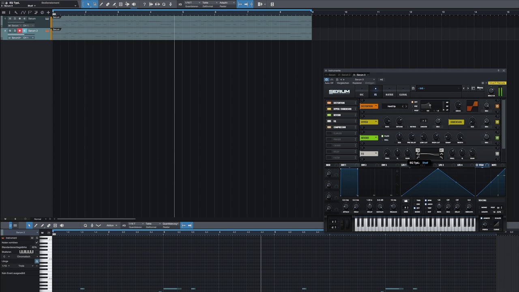Click the Distortion DRIVE knob
The height and width of the screenshot is (292, 519).
(x=458, y=105)
